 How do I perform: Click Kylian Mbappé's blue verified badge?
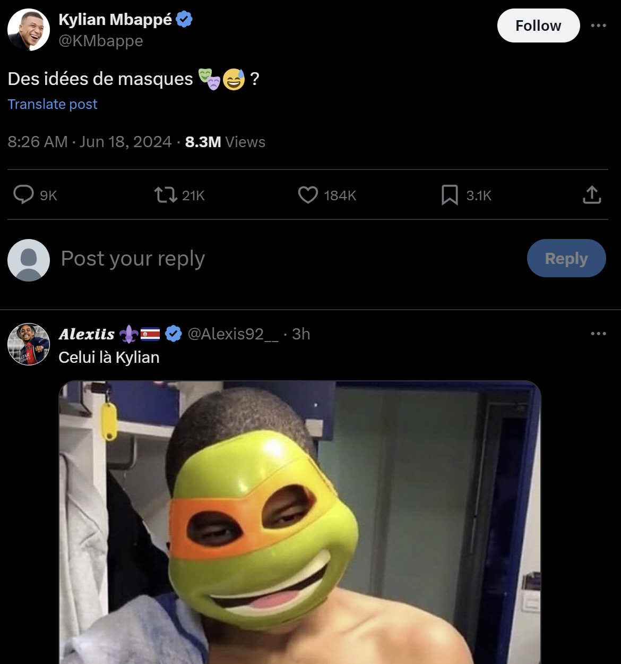click(184, 20)
